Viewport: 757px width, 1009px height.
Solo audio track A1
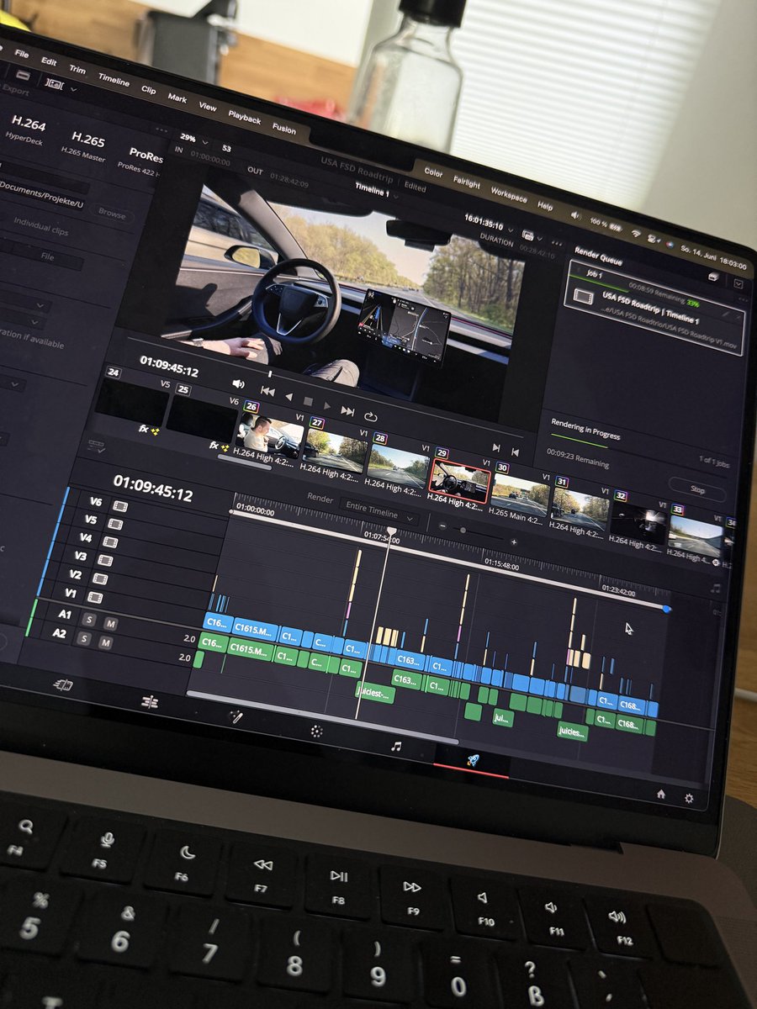pos(88,619)
